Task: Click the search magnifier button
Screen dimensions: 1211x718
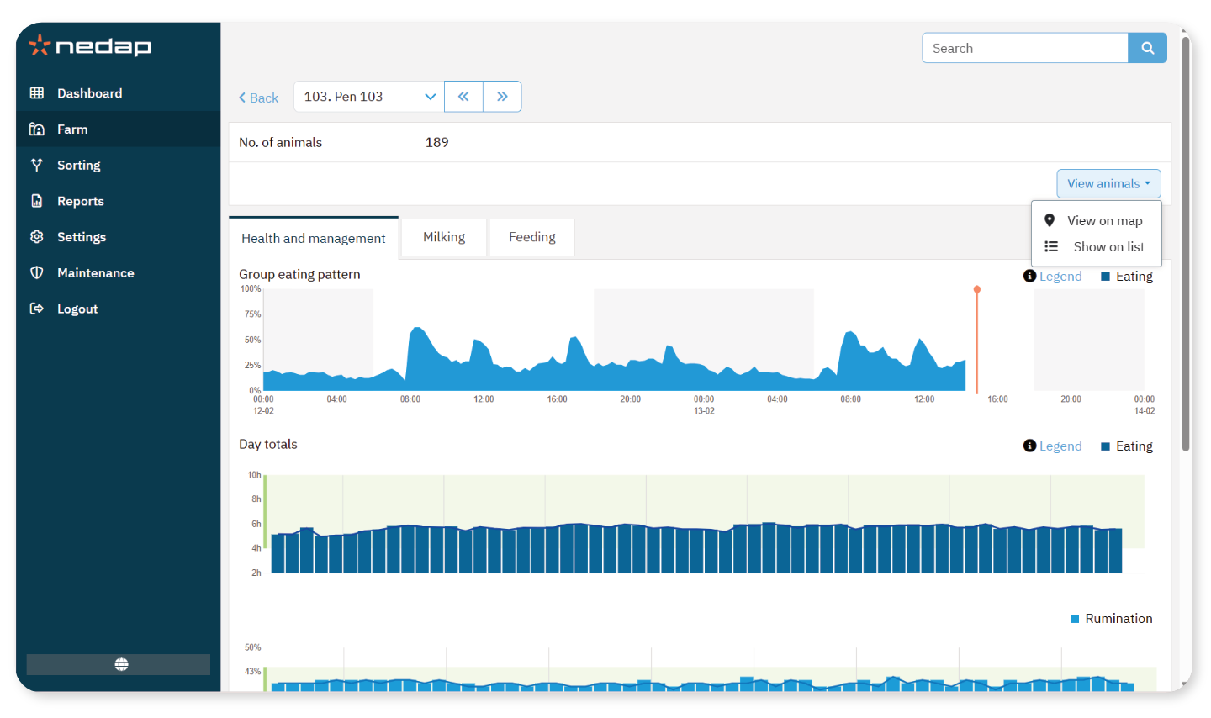Action: pyautogui.click(x=1147, y=48)
